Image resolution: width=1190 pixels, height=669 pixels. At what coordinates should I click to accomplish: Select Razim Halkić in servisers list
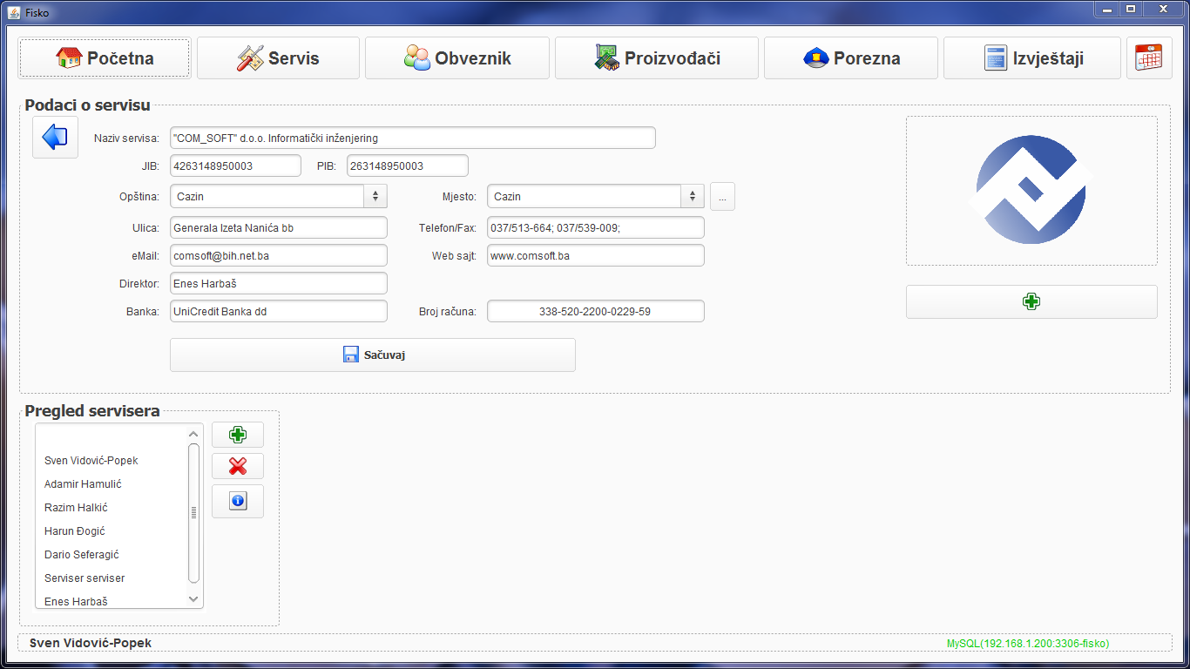coord(76,507)
